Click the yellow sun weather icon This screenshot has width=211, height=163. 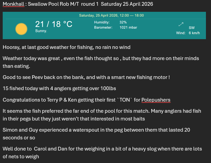21,29
